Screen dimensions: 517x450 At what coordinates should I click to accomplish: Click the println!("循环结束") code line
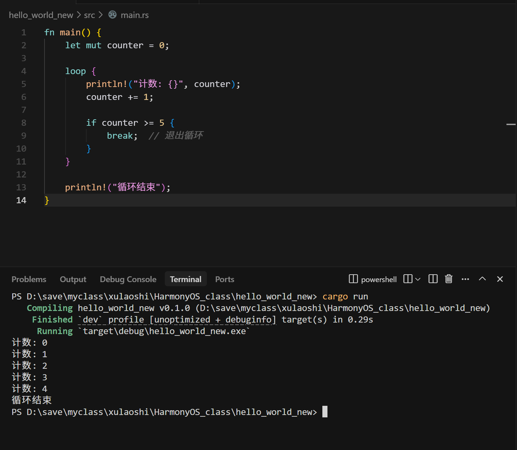118,187
